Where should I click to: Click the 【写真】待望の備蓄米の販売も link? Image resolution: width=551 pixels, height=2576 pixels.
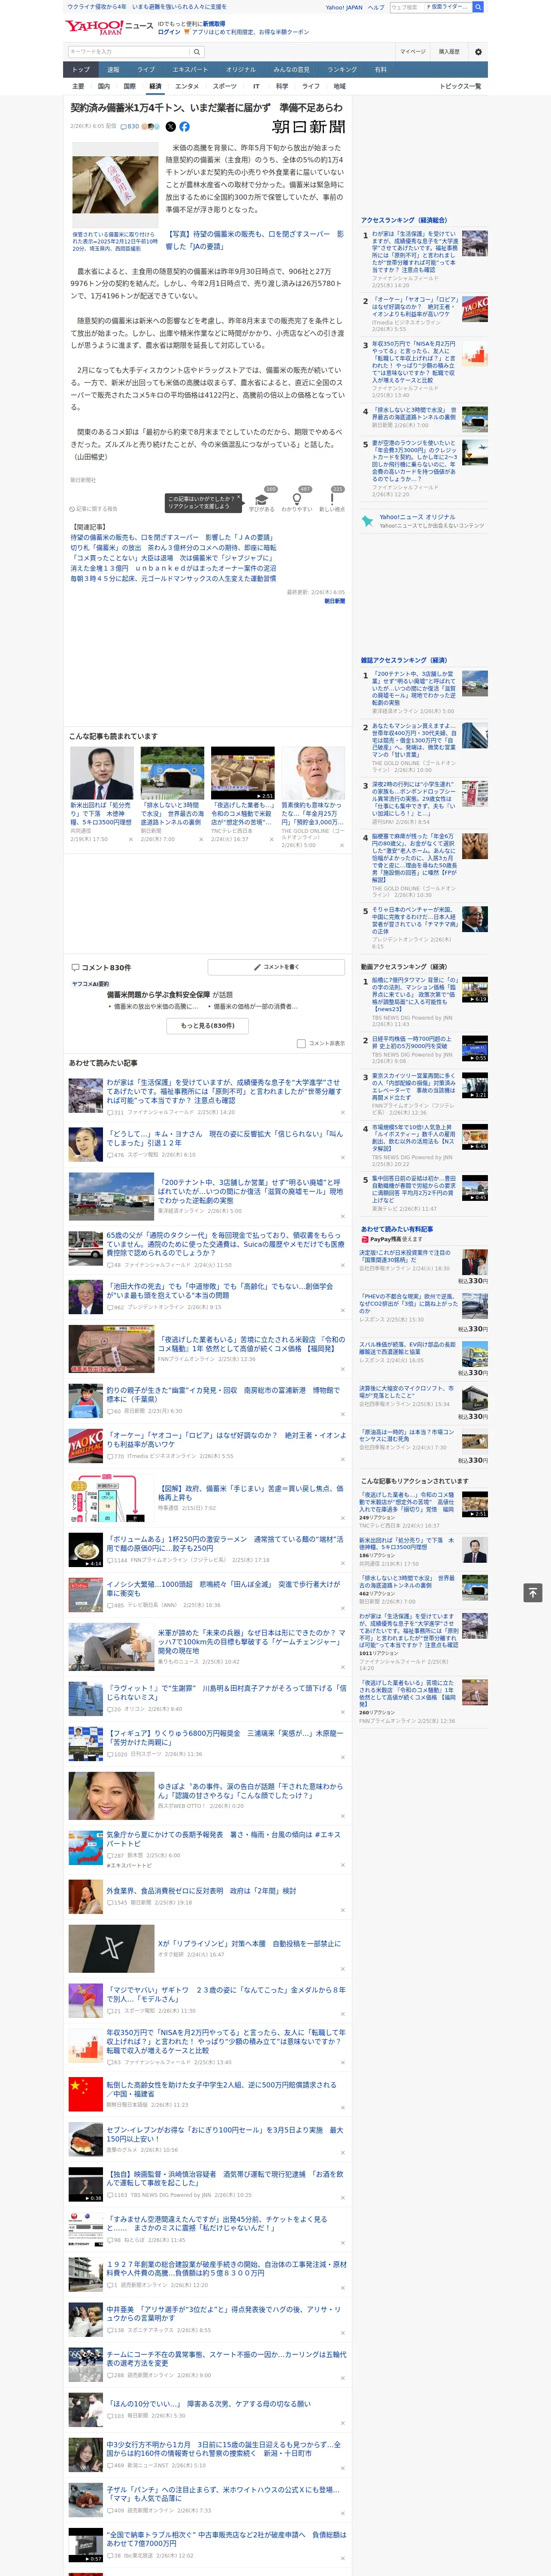(x=254, y=240)
